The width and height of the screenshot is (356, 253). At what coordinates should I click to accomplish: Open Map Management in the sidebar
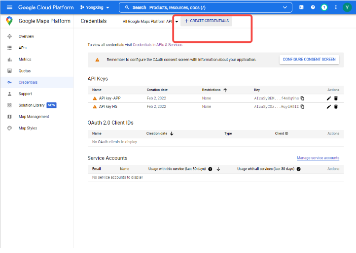tap(34, 117)
